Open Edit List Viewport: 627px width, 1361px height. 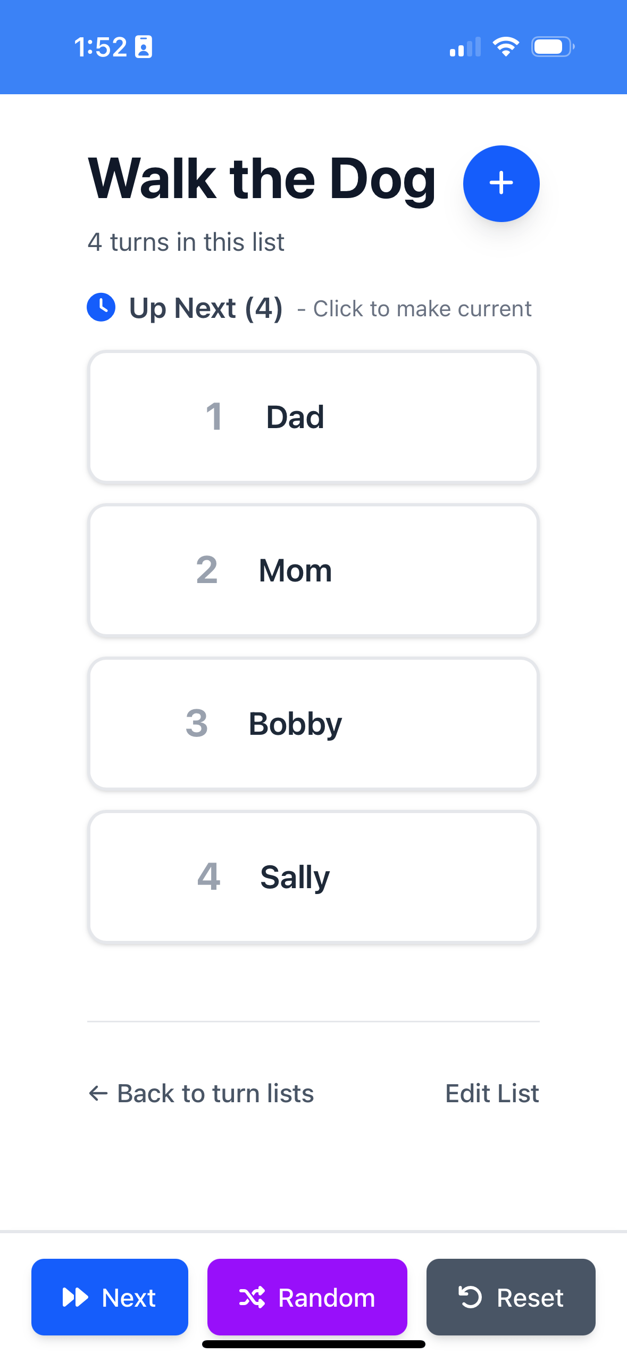(x=492, y=1093)
